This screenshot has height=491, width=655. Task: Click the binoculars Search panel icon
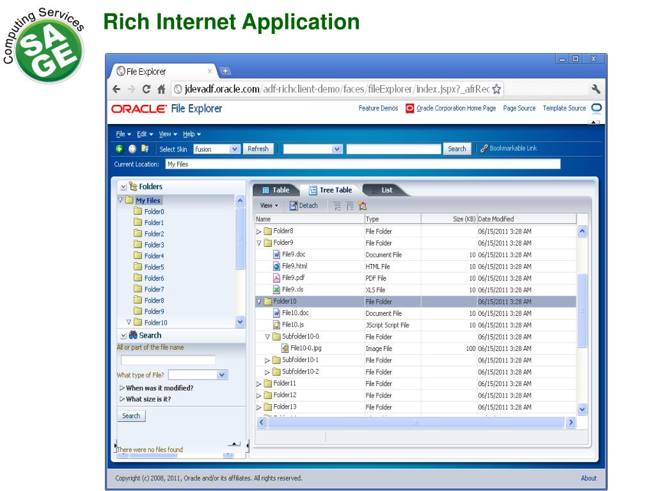[133, 335]
